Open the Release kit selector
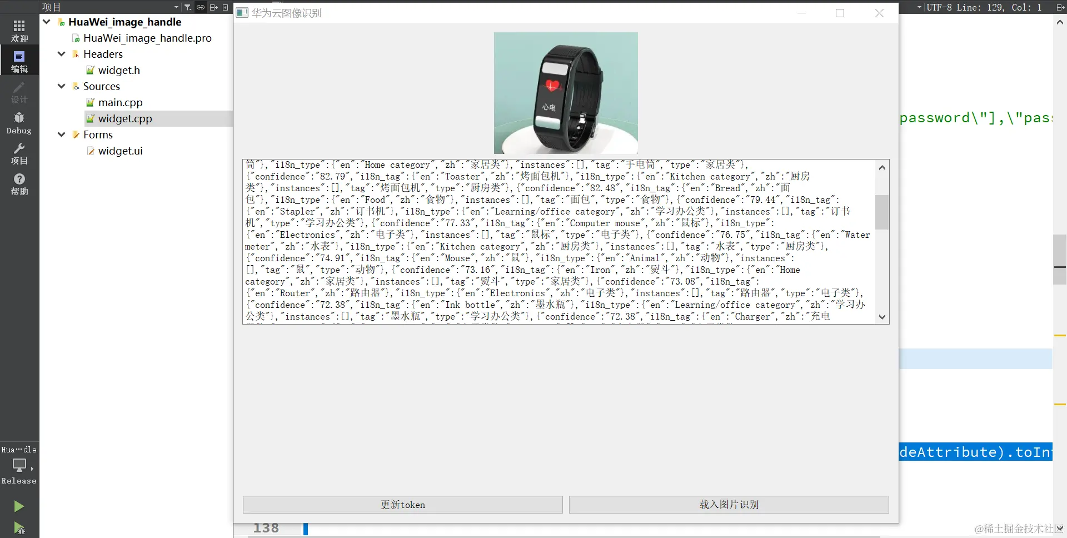Image resolution: width=1067 pixels, height=538 pixels. pos(19,467)
